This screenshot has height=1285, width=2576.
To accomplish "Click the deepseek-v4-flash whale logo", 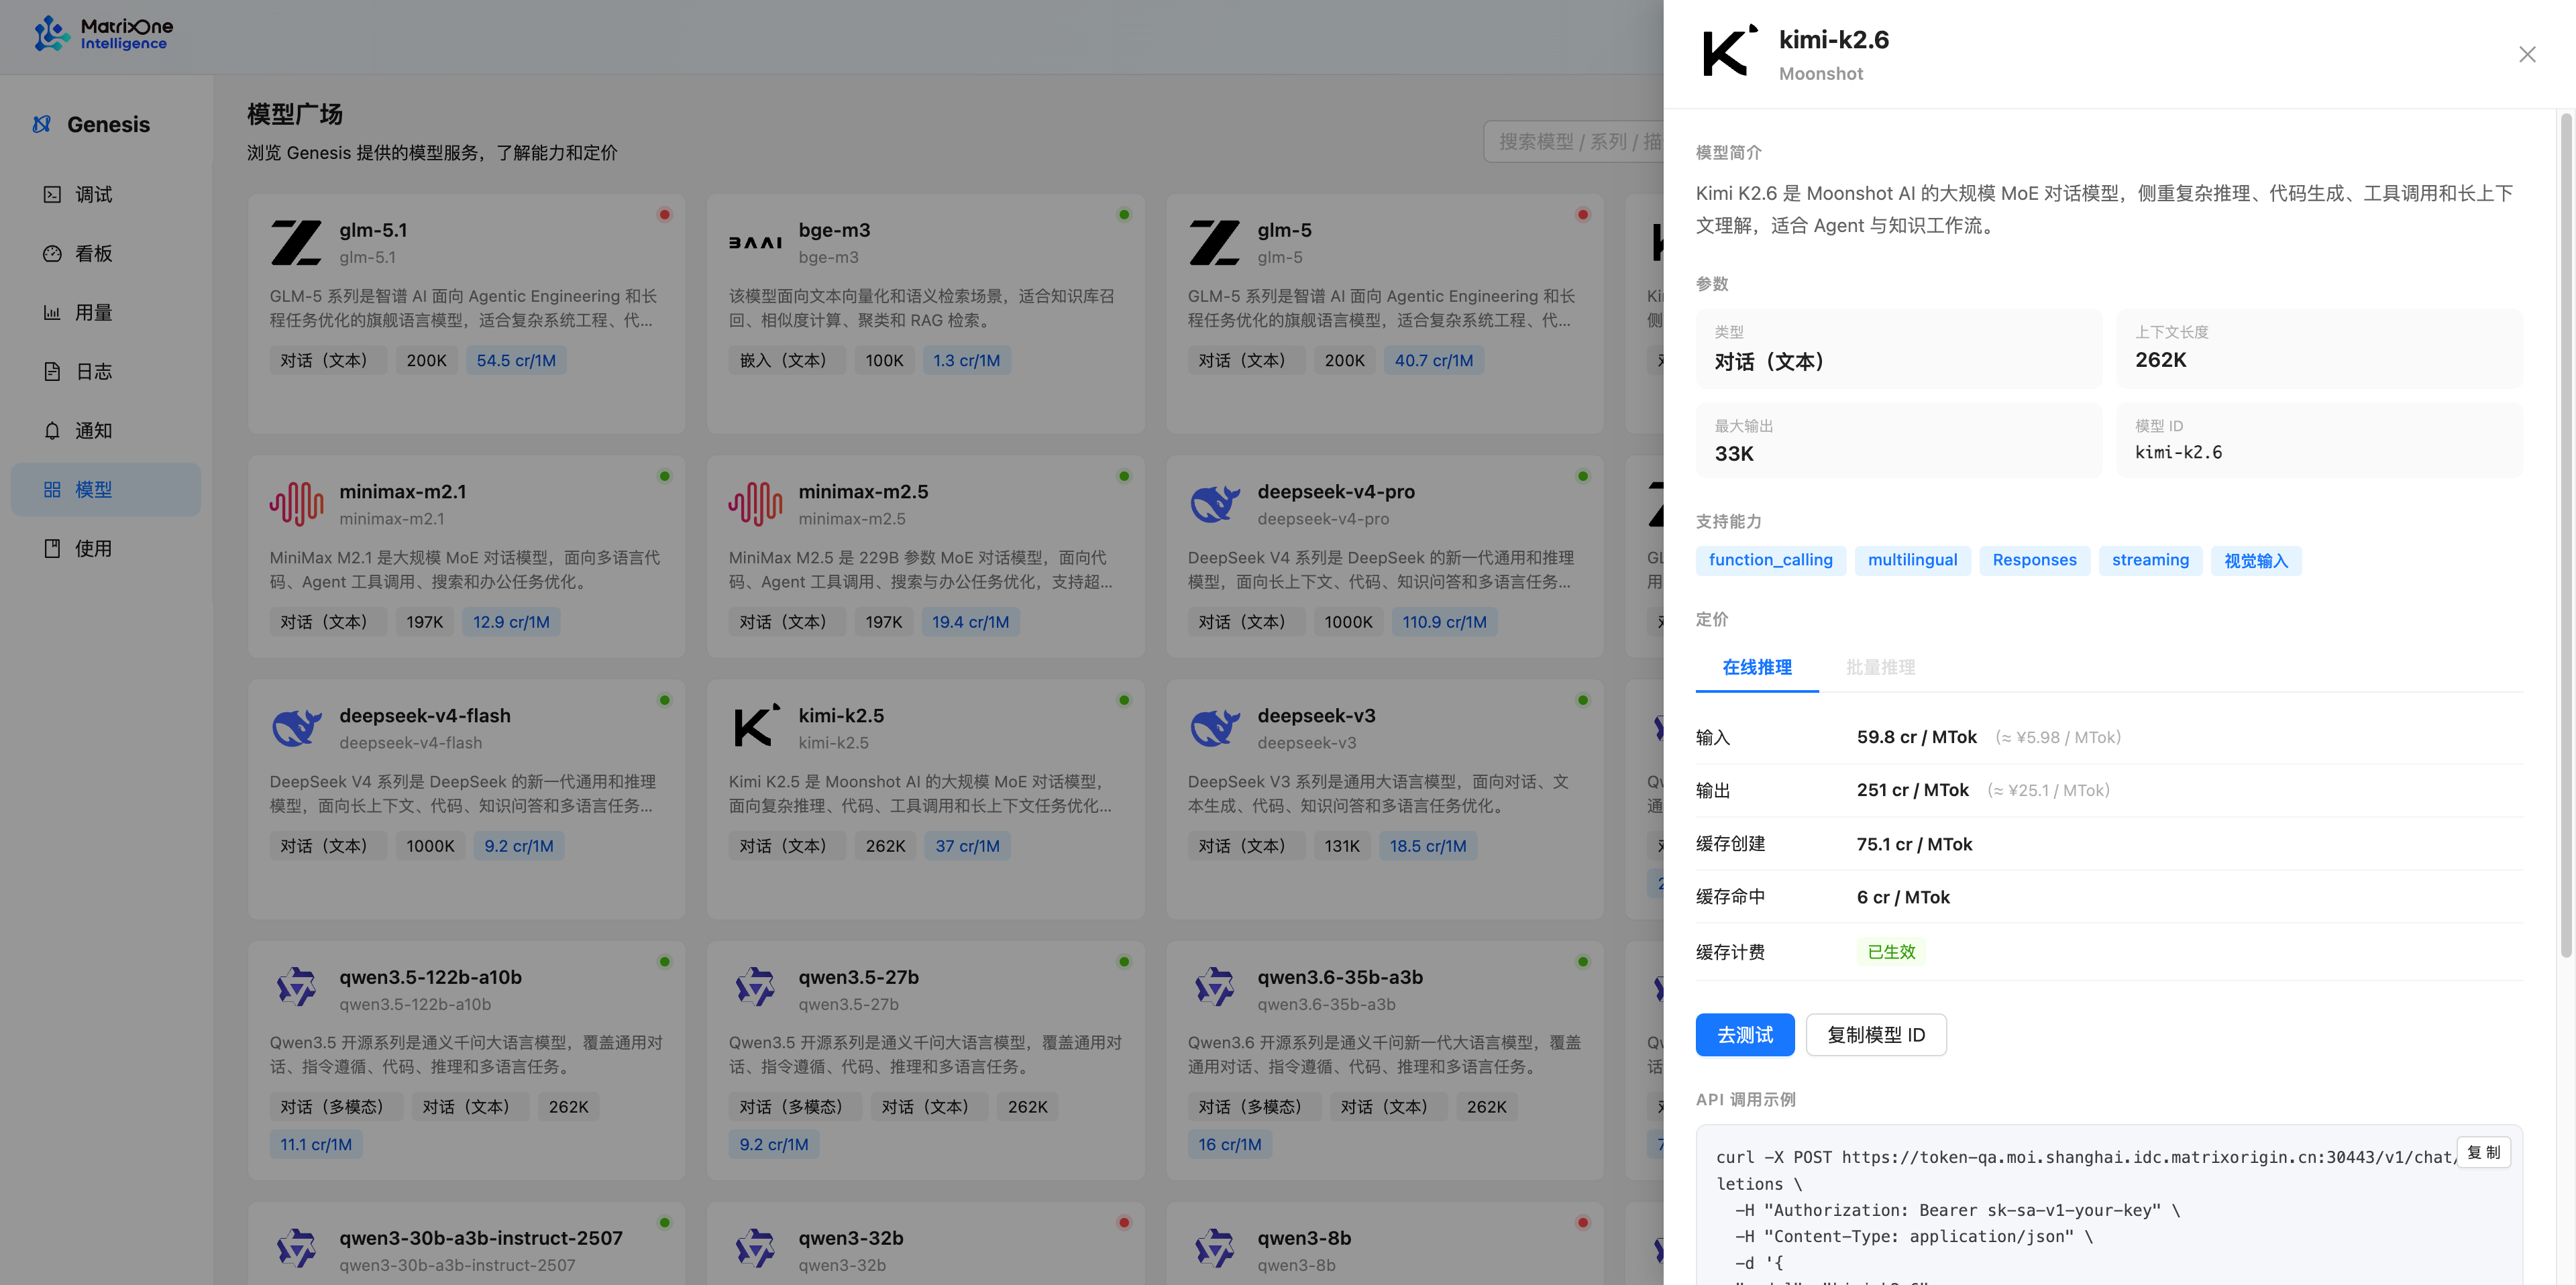I will click(x=296, y=728).
